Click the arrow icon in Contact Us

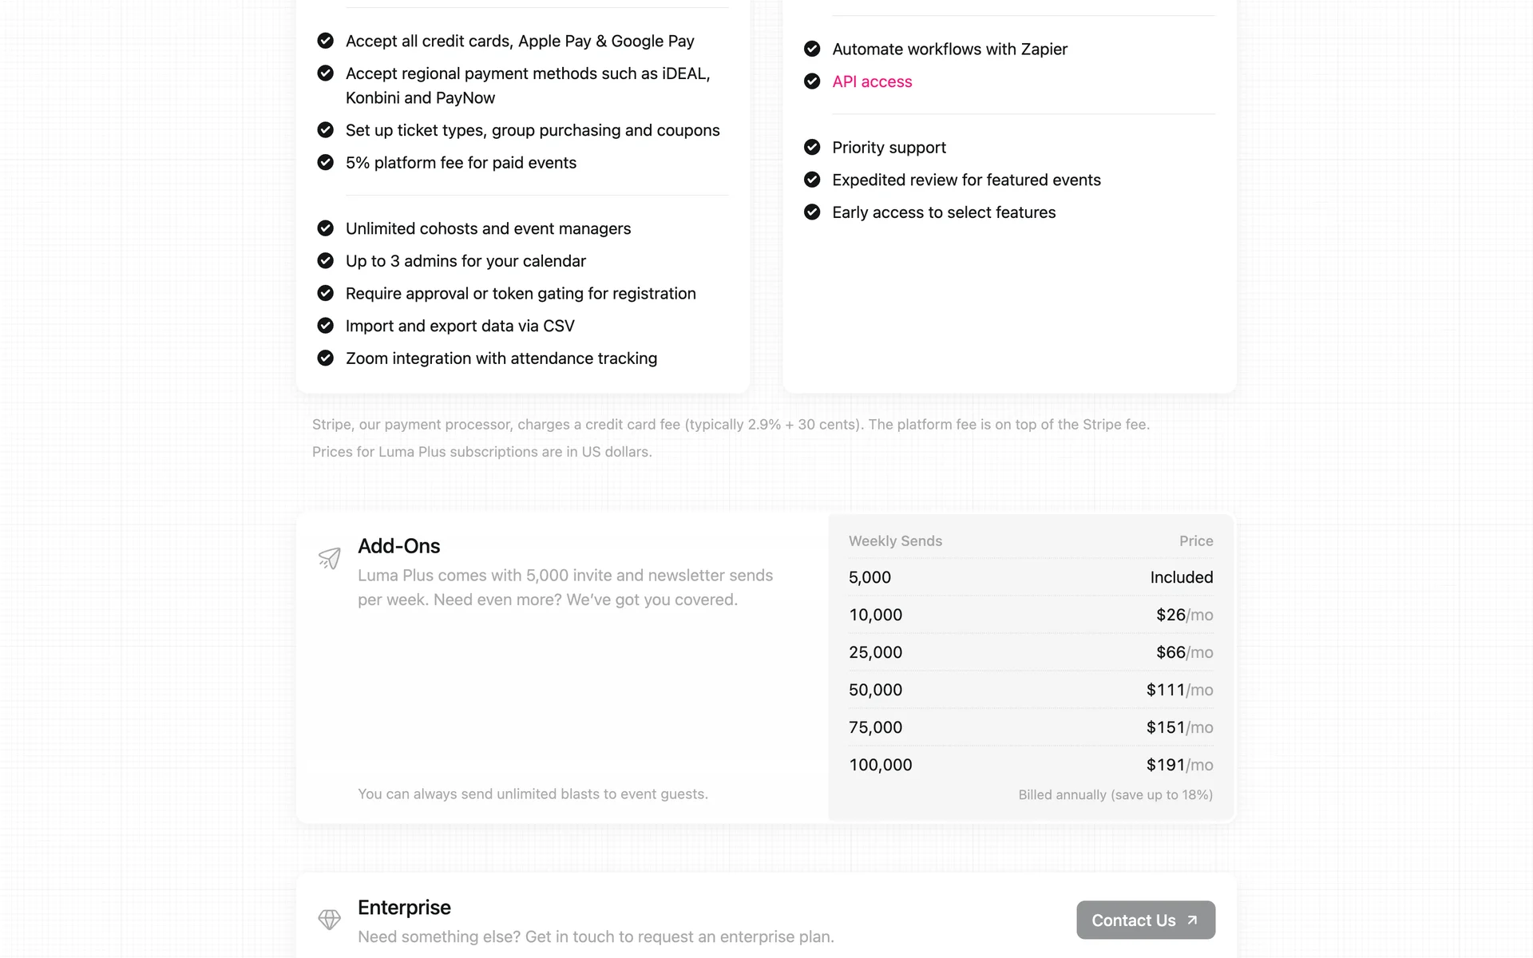[x=1192, y=920]
